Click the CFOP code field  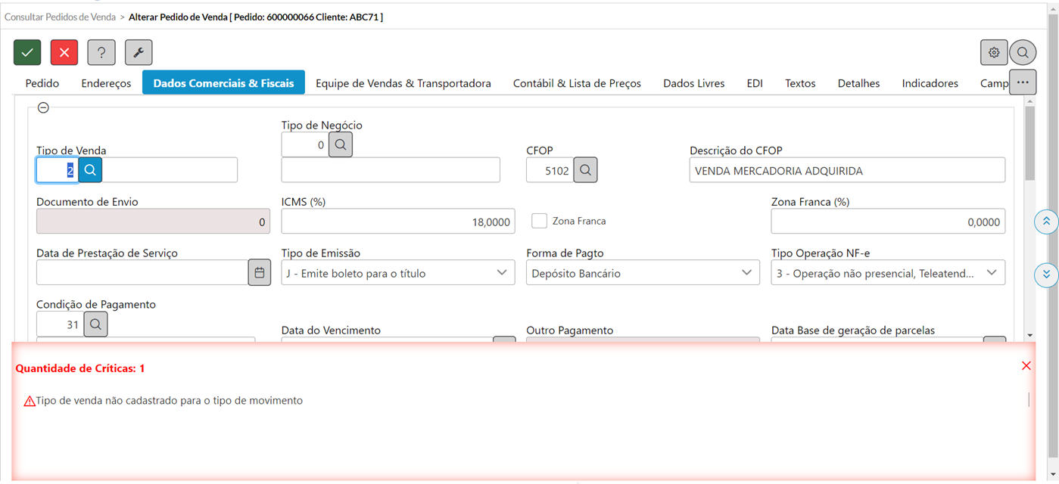550,170
